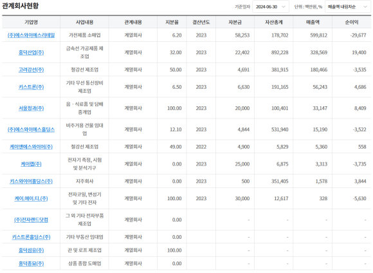Viewport: 373px width, 273px height.
Task: Click the ownership value 32.00
Action: tap(176, 52)
